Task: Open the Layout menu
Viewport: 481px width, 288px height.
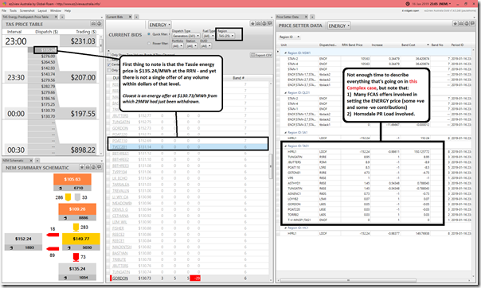Action: click(x=42, y=10)
